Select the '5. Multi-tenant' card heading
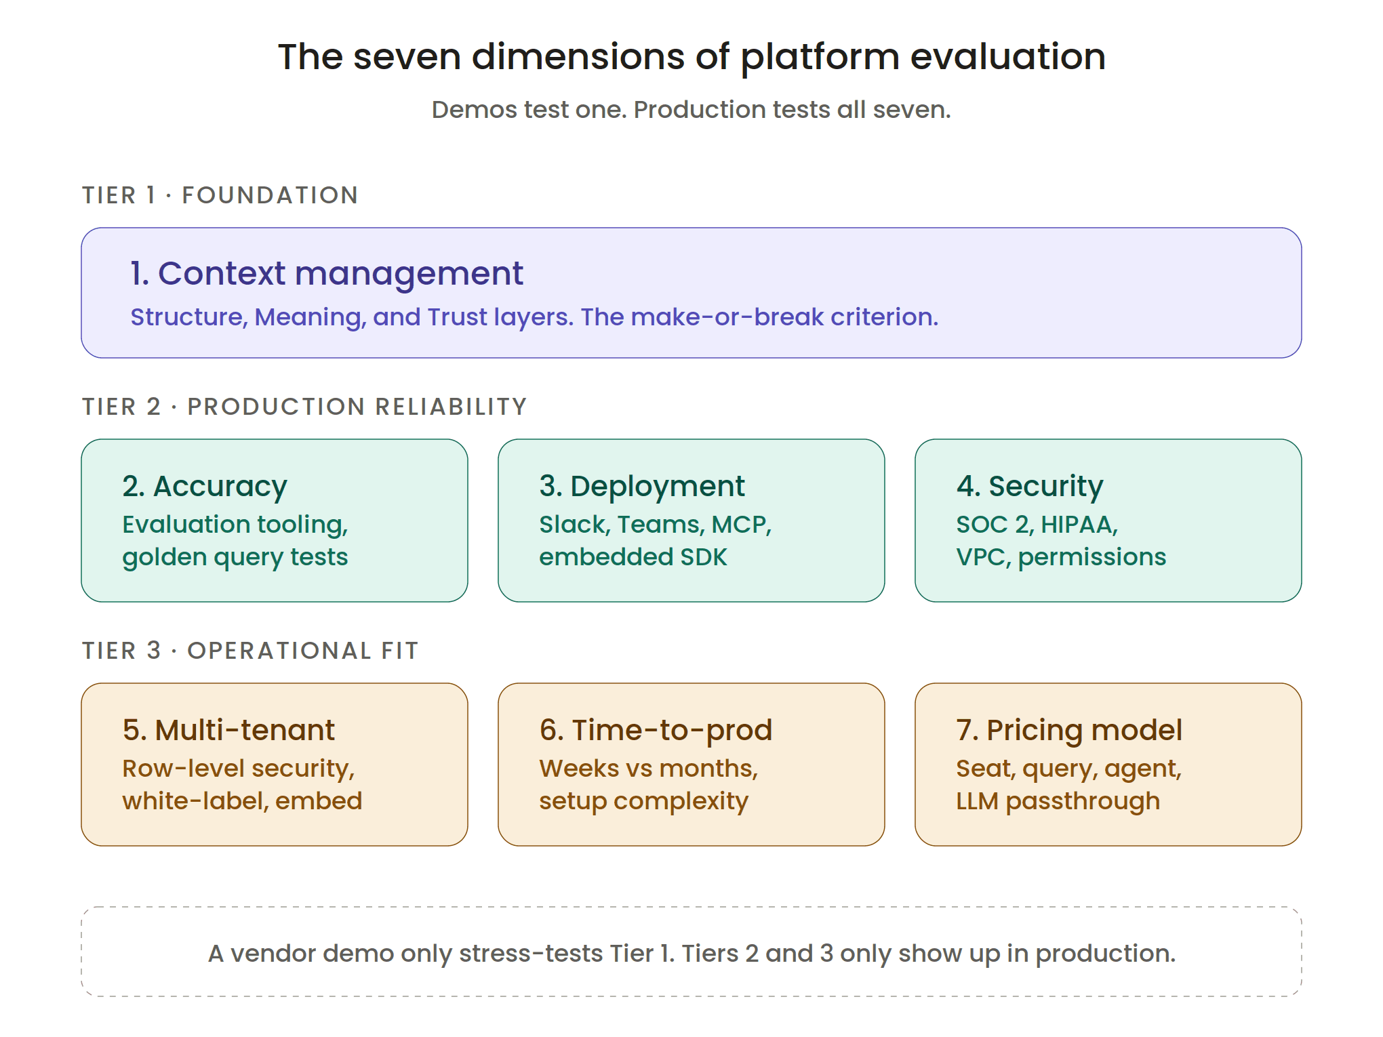The height and width of the screenshot is (1037, 1383). tap(228, 731)
